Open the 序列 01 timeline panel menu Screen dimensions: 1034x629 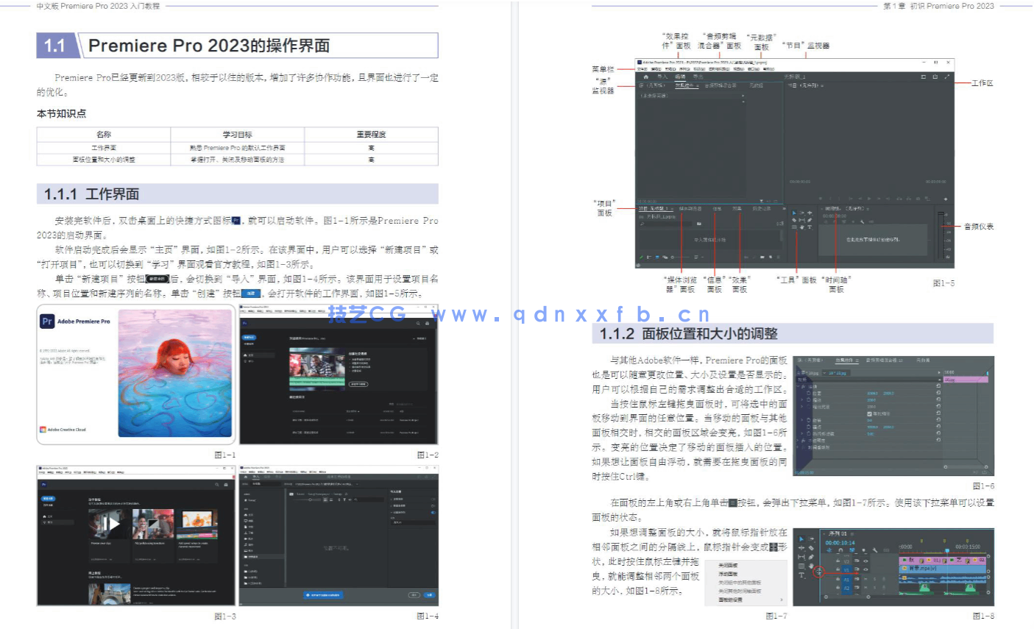coord(852,534)
